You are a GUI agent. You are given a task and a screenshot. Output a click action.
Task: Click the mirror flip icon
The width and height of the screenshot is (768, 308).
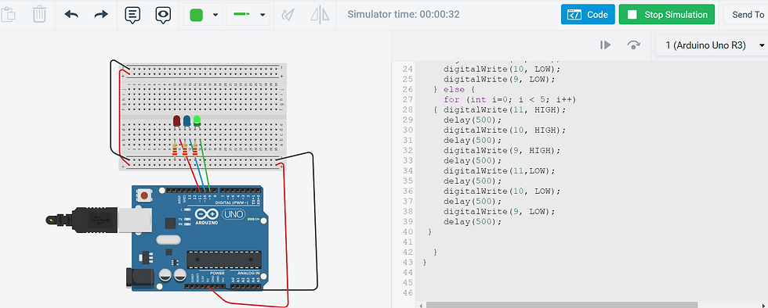click(x=320, y=15)
